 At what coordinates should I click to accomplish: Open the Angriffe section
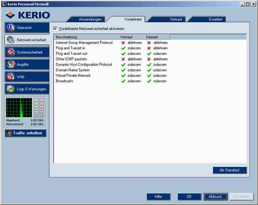tap(27, 65)
